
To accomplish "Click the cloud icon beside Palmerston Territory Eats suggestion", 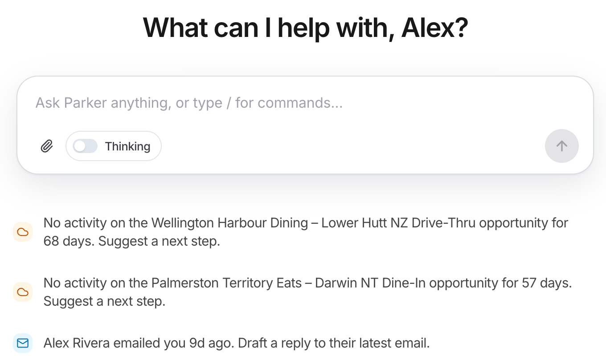I will coord(23,292).
